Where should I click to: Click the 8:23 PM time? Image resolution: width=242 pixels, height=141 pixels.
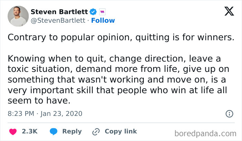[x=20, y=113]
